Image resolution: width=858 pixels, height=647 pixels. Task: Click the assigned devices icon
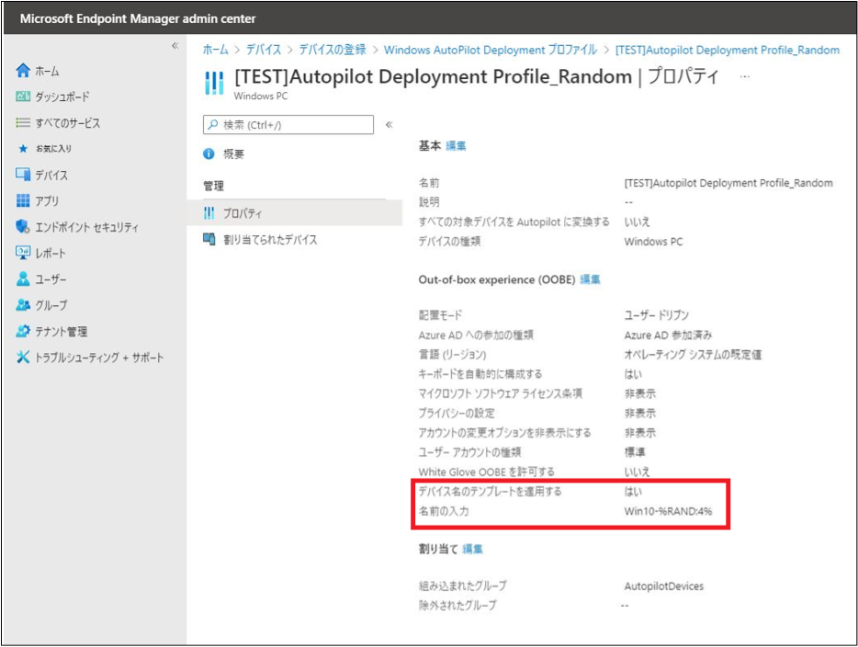209,239
